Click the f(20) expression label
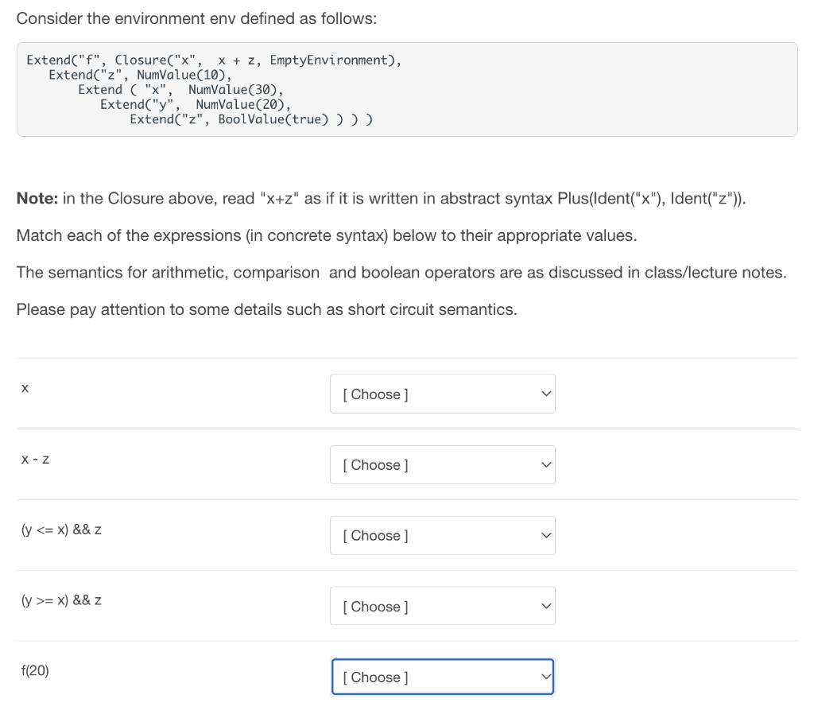The image size is (814, 722). (35, 670)
